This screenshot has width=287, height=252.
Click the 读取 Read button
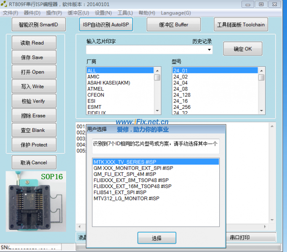[34, 42]
